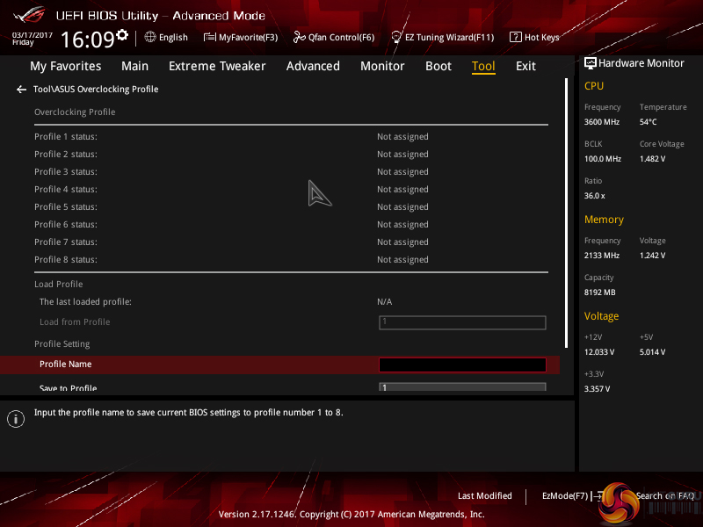Click the Hardware Monitor title
703x527 pixels.
coord(641,63)
